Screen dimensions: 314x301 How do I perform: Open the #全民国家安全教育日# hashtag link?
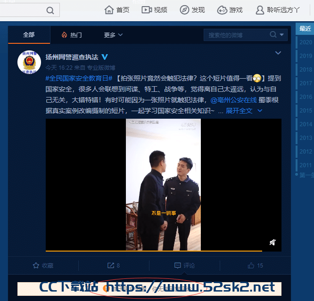79,78
